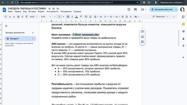Image resolution: width=187 pixels, height=105 pixels.
Task: Open input tools Ру dropdown
Action: click(x=137, y=17)
